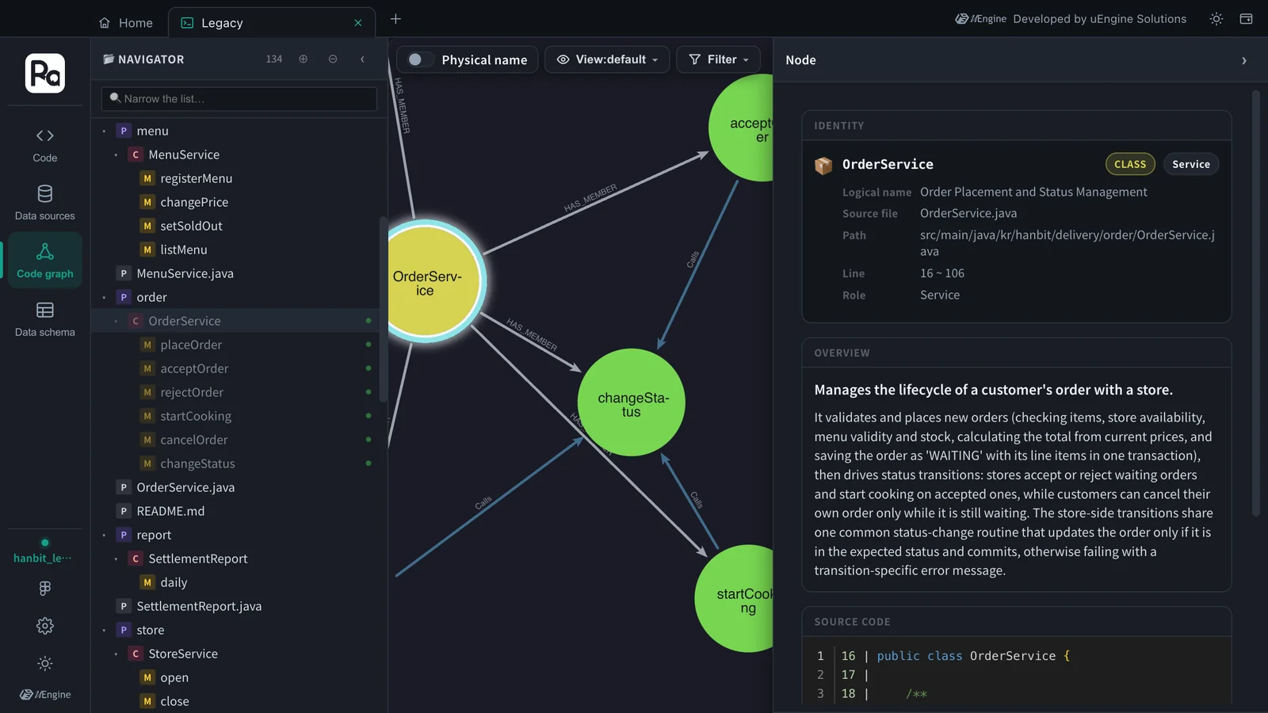Image resolution: width=1268 pixels, height=713 pixels.
Task: Click the Narrow the list search field
Action: click(239, 99)
